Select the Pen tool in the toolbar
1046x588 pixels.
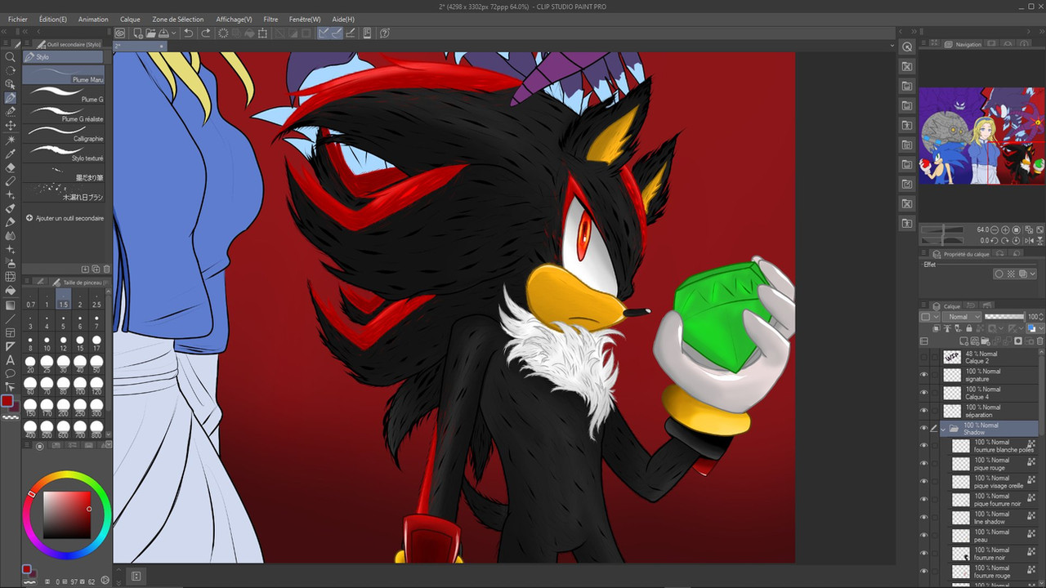click(11, 98)
